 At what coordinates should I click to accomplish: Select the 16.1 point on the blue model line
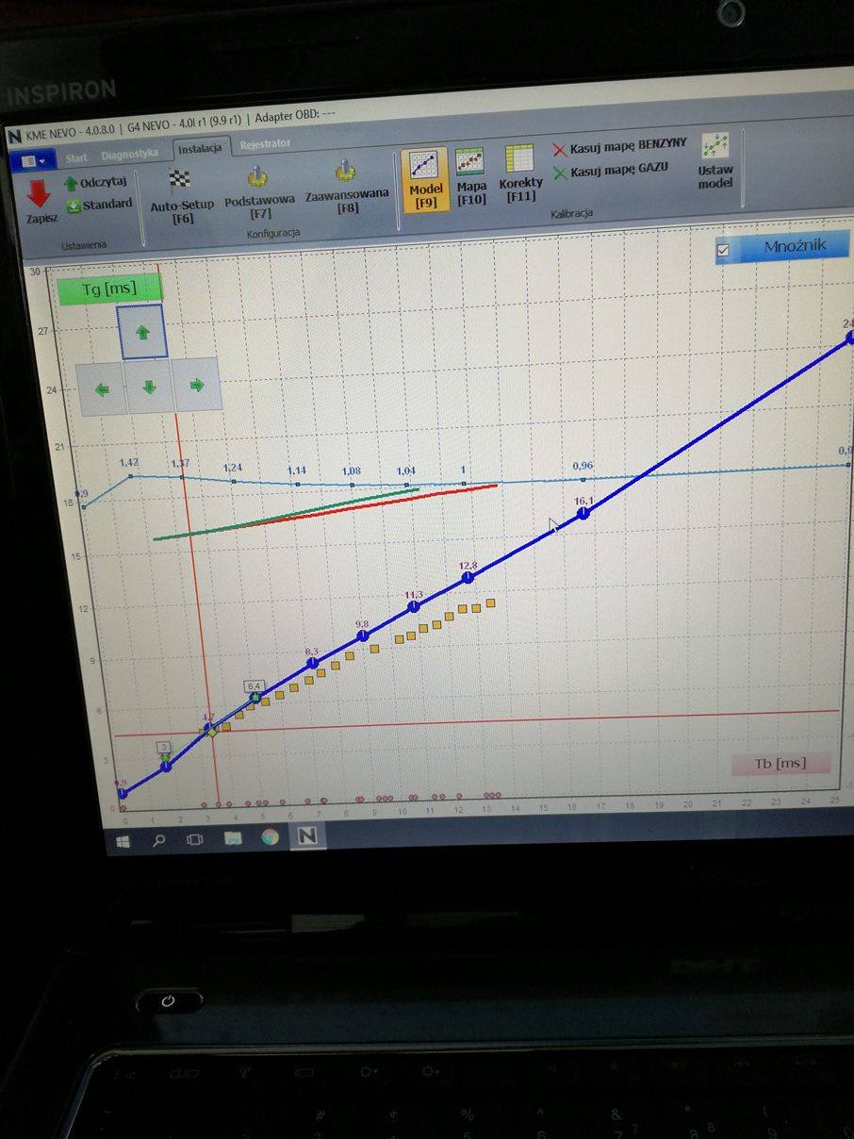coord(583,512)
